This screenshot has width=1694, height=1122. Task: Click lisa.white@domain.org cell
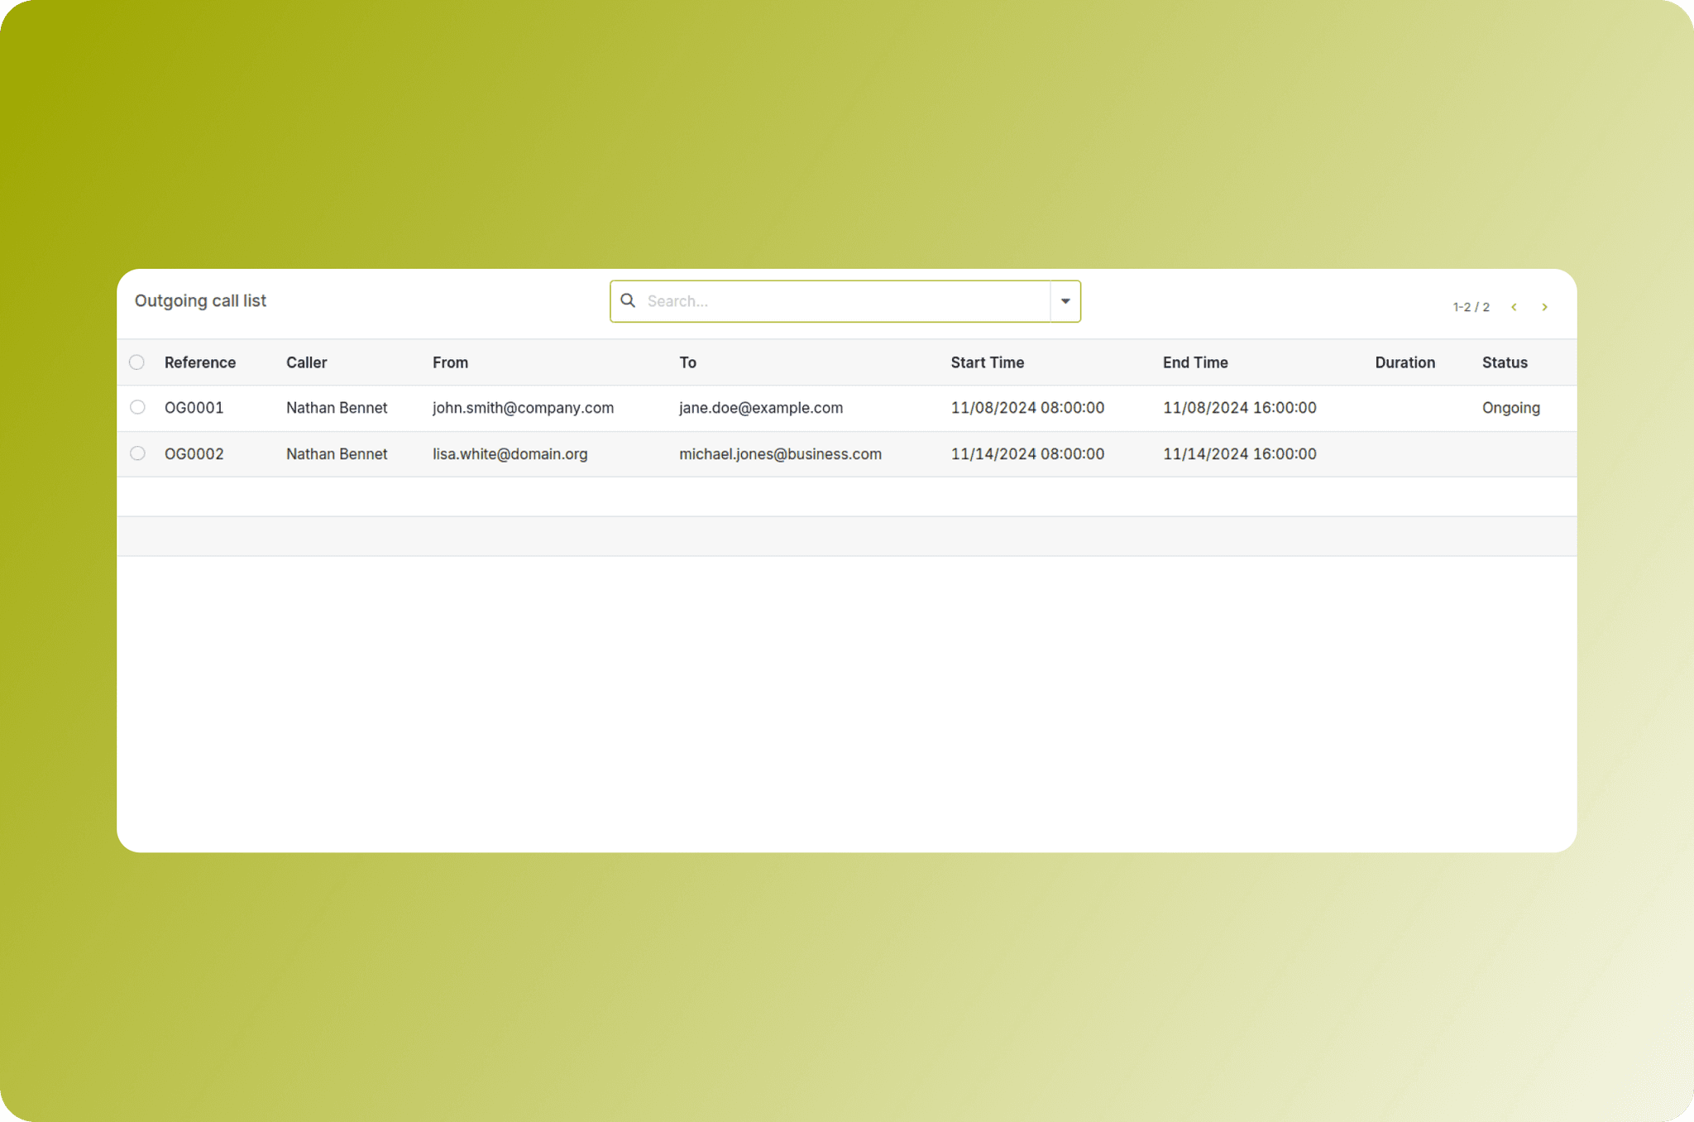coord(510,454)
